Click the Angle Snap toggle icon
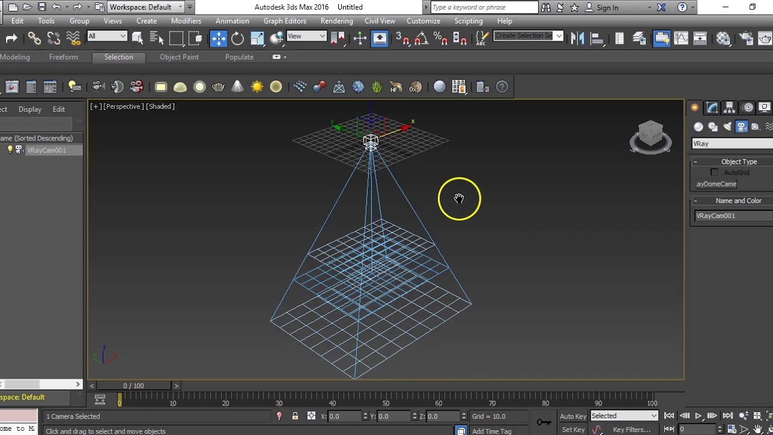 (421, 39)
